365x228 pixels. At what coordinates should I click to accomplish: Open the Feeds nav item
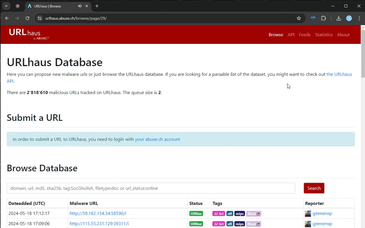(305, 34)
